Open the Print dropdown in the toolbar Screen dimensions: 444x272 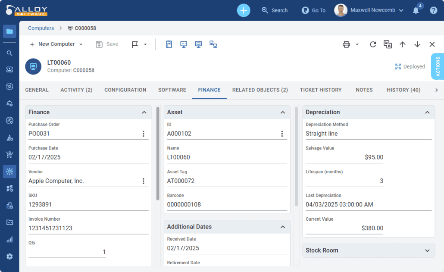(x=358, y=44)
